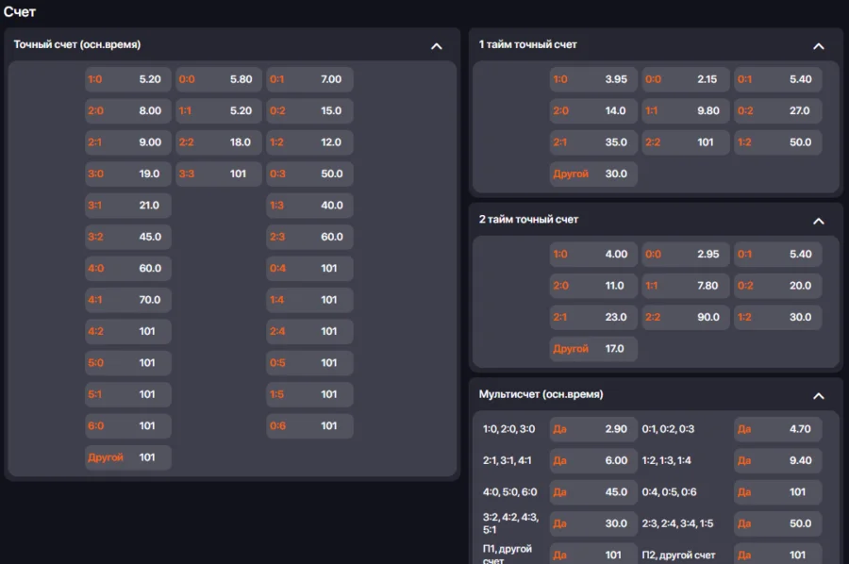Collapse the 2 тайм точный счет section
Image resolution: width=849 pixels, height=564 pixels.
[818, 221]
